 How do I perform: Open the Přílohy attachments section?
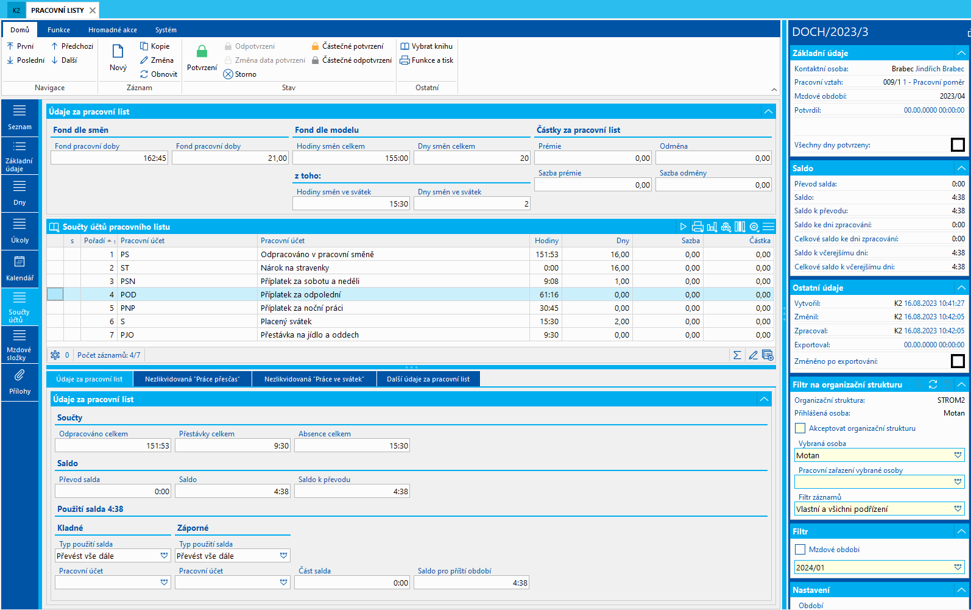[19, 381]
